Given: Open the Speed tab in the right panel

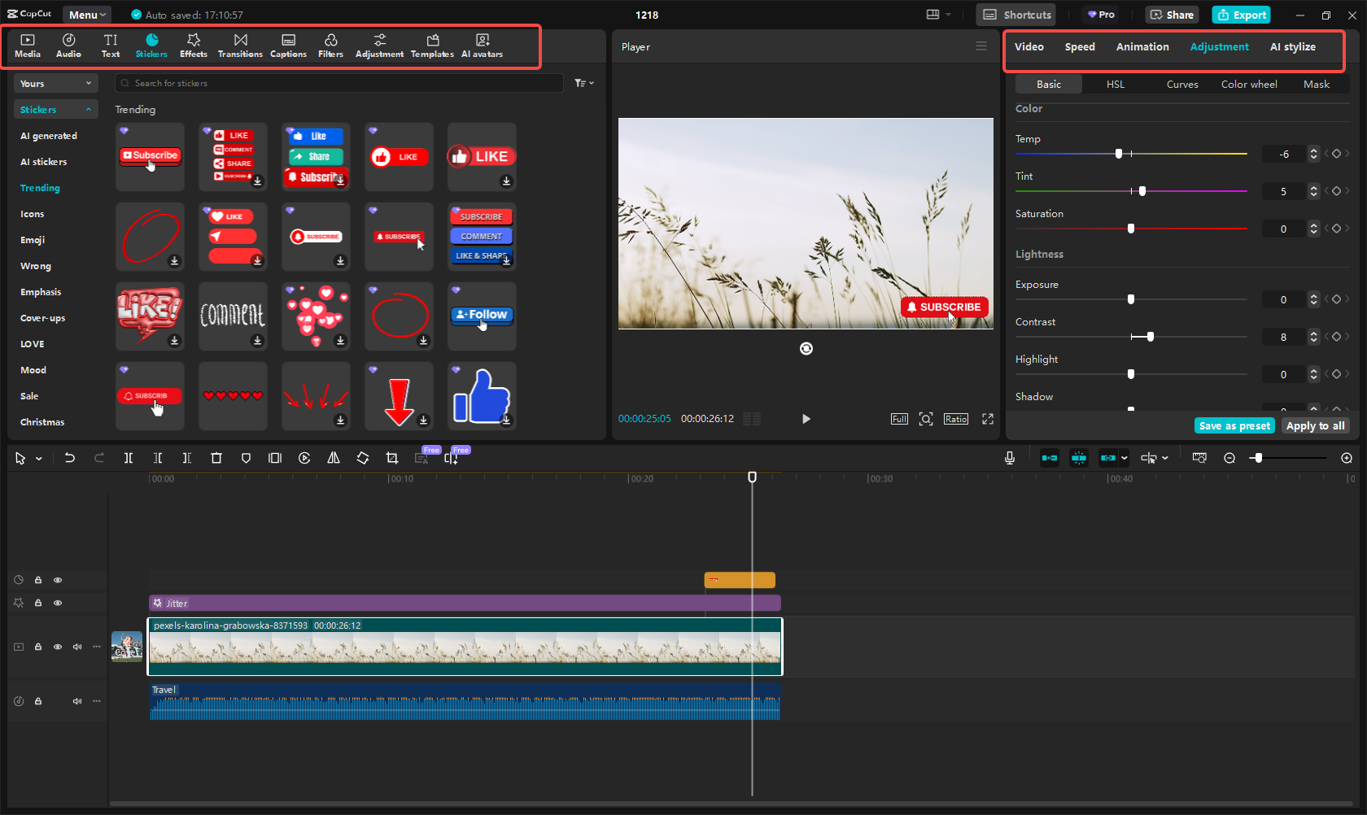Looking at the screenshot, I should (x=1080, y=46).
